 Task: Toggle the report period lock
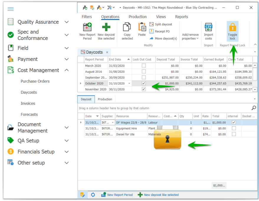pos(232,28)
